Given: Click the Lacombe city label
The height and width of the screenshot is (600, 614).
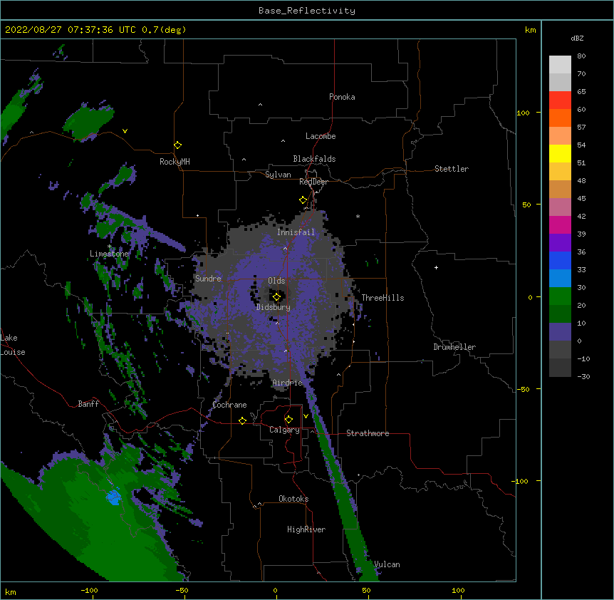Looking at the screenshot, I should (321, 136).
